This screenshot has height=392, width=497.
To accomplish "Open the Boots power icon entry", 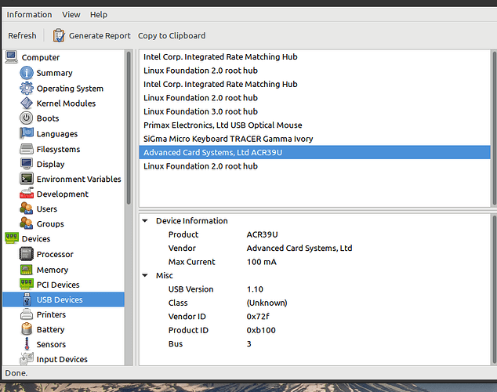I will (x=27, y=118).
